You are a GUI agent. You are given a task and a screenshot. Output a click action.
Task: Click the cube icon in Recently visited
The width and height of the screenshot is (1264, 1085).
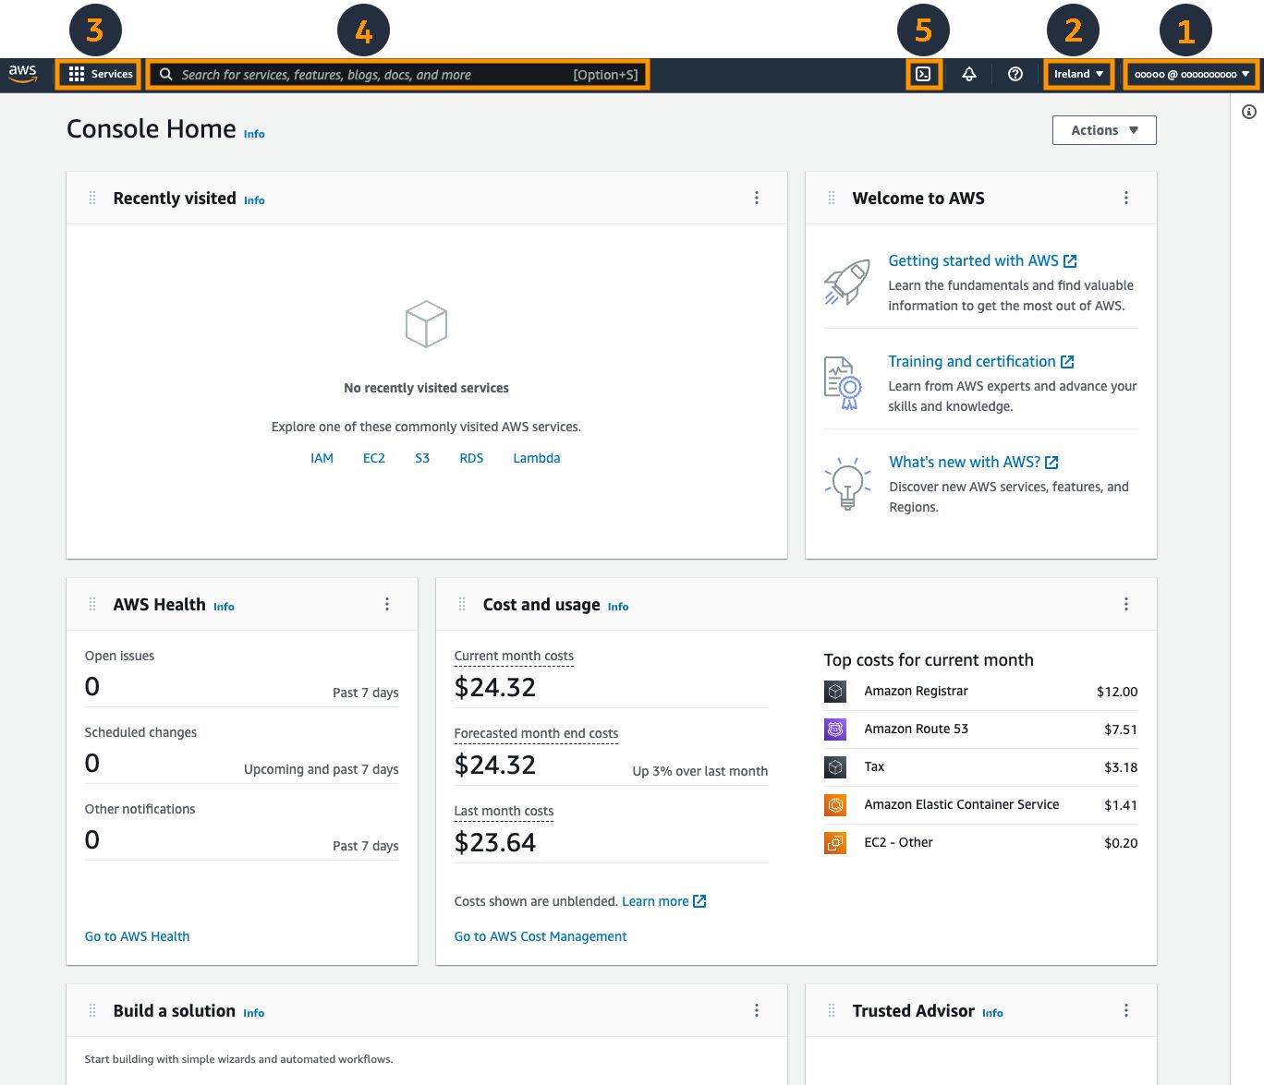point(425,323)
